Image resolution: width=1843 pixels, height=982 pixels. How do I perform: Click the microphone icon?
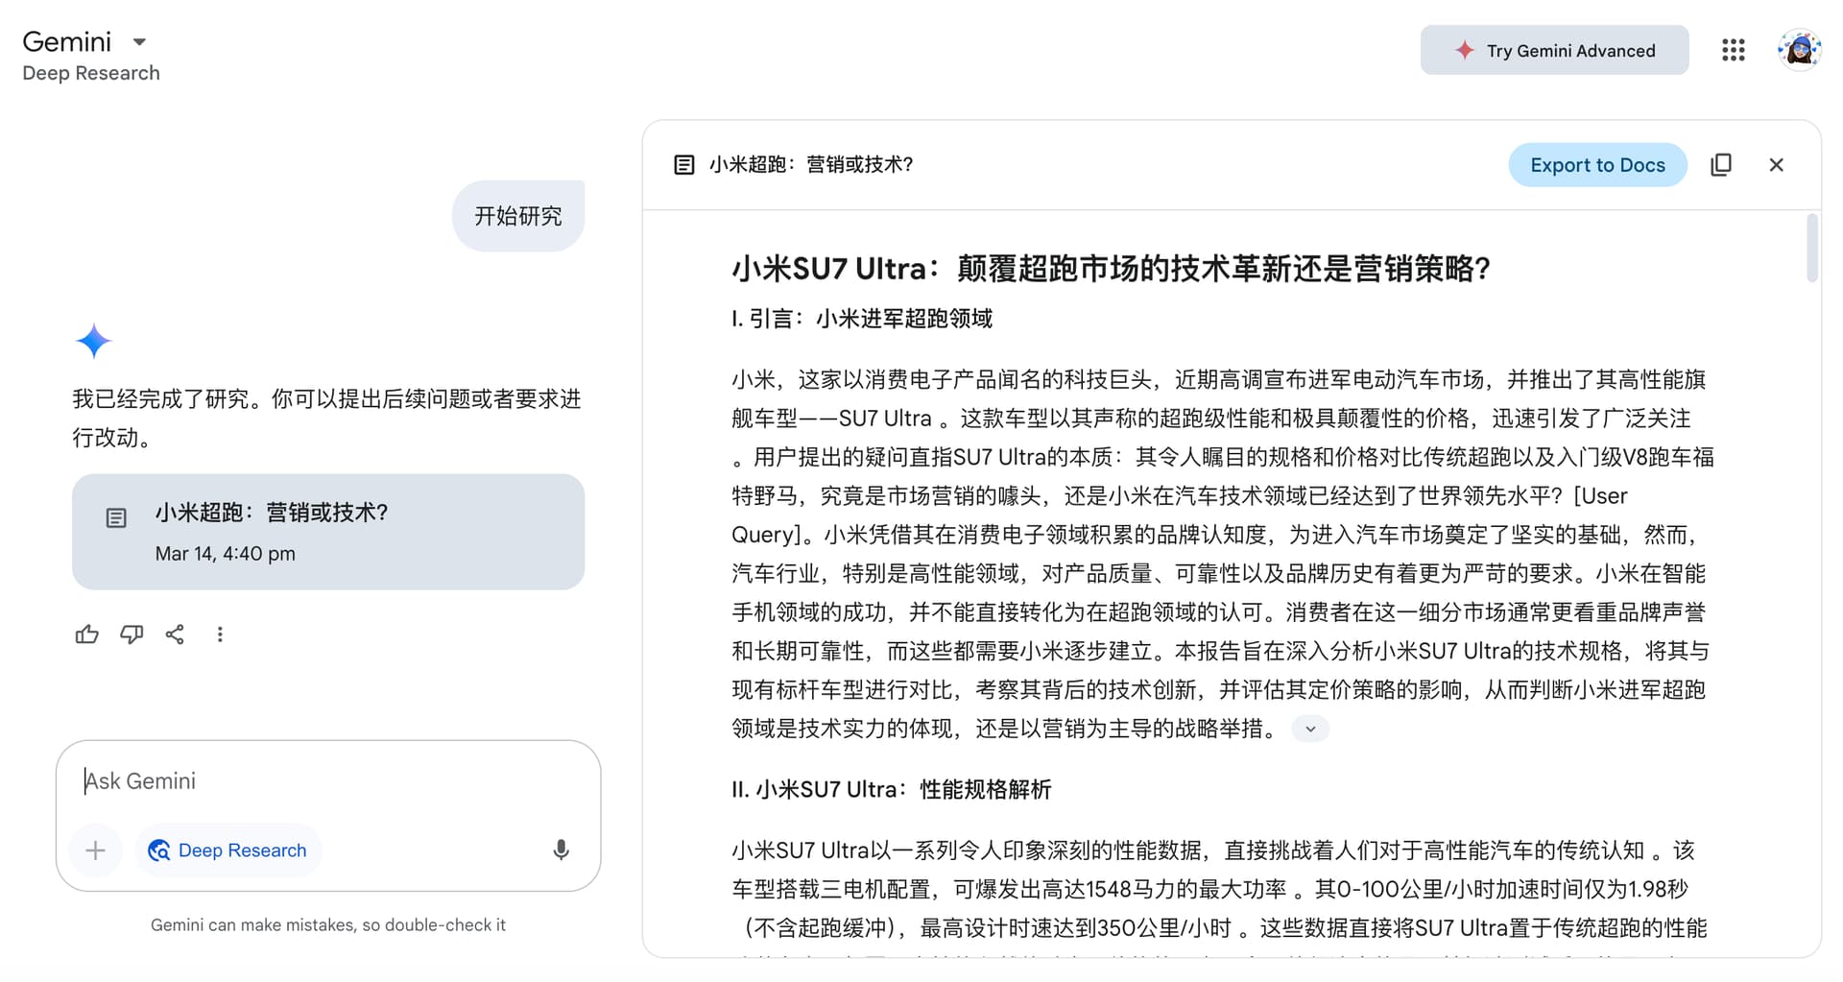coord(562,850)
